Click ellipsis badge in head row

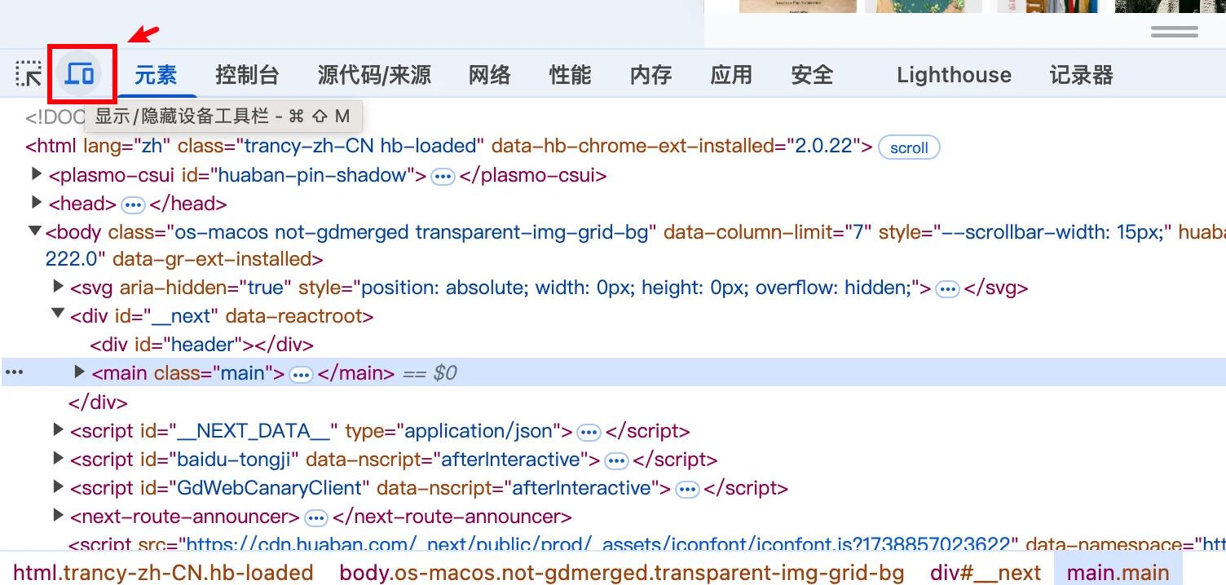coord(133,205)
